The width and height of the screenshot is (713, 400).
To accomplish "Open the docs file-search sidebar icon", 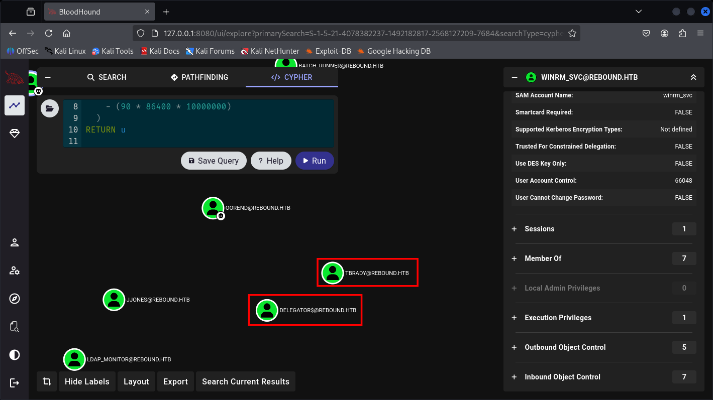I will [15, 327].
